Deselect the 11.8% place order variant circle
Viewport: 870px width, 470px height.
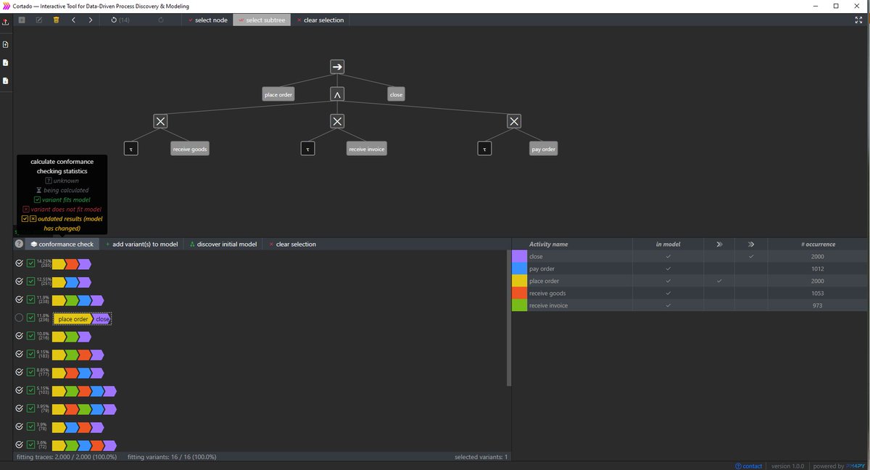(19, 318)
